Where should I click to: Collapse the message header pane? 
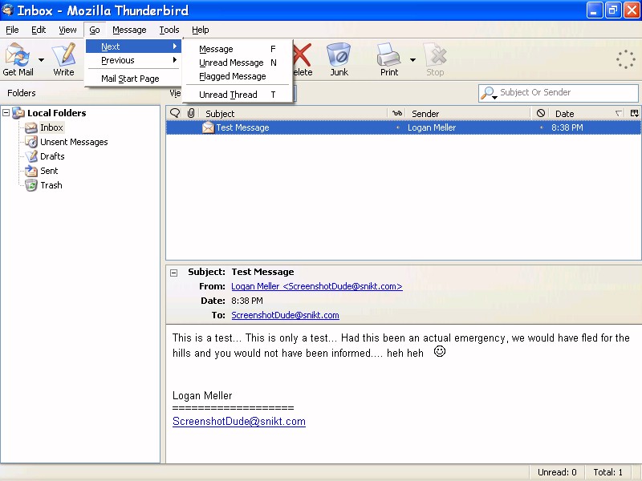[x=174, y=273]
